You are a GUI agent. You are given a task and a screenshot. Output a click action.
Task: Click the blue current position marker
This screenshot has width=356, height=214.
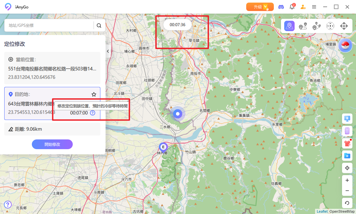point(178,113)
